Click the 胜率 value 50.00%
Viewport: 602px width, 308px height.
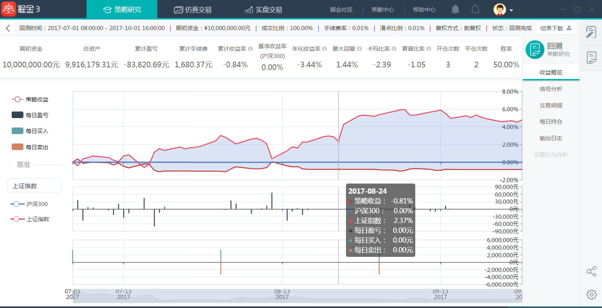pyautogui.click(x=506, y=65)
